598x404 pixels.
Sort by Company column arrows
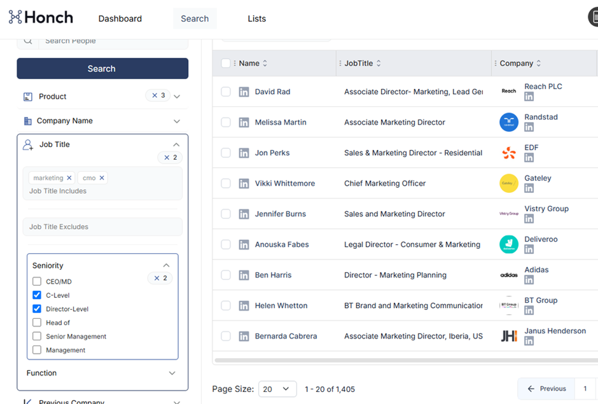pyautogui.click(x=538, y=64)
